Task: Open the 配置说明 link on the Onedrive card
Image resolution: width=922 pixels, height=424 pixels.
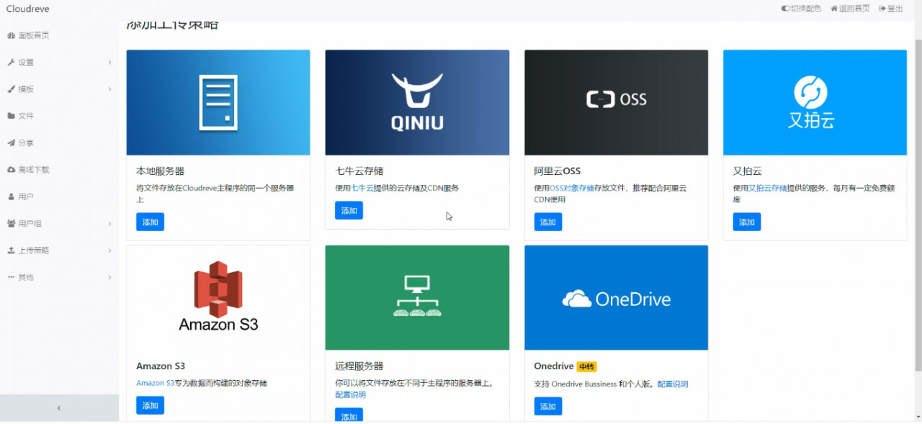Action: [x=672, y=384]
